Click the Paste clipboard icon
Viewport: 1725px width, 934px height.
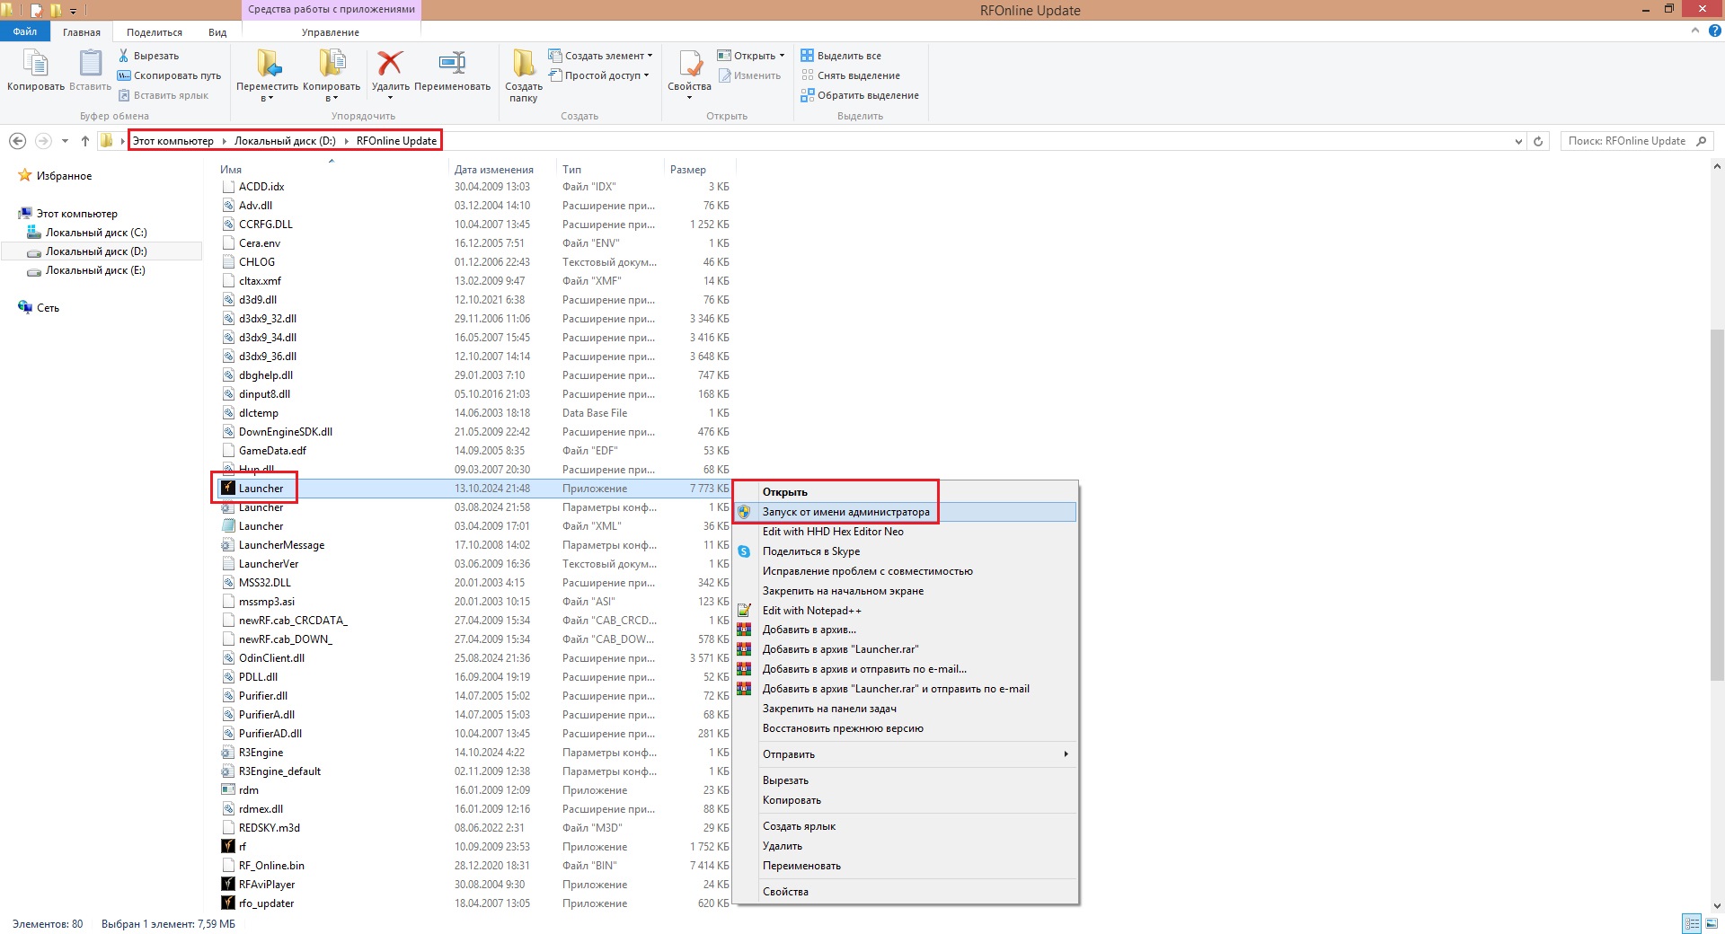[91, 65]
